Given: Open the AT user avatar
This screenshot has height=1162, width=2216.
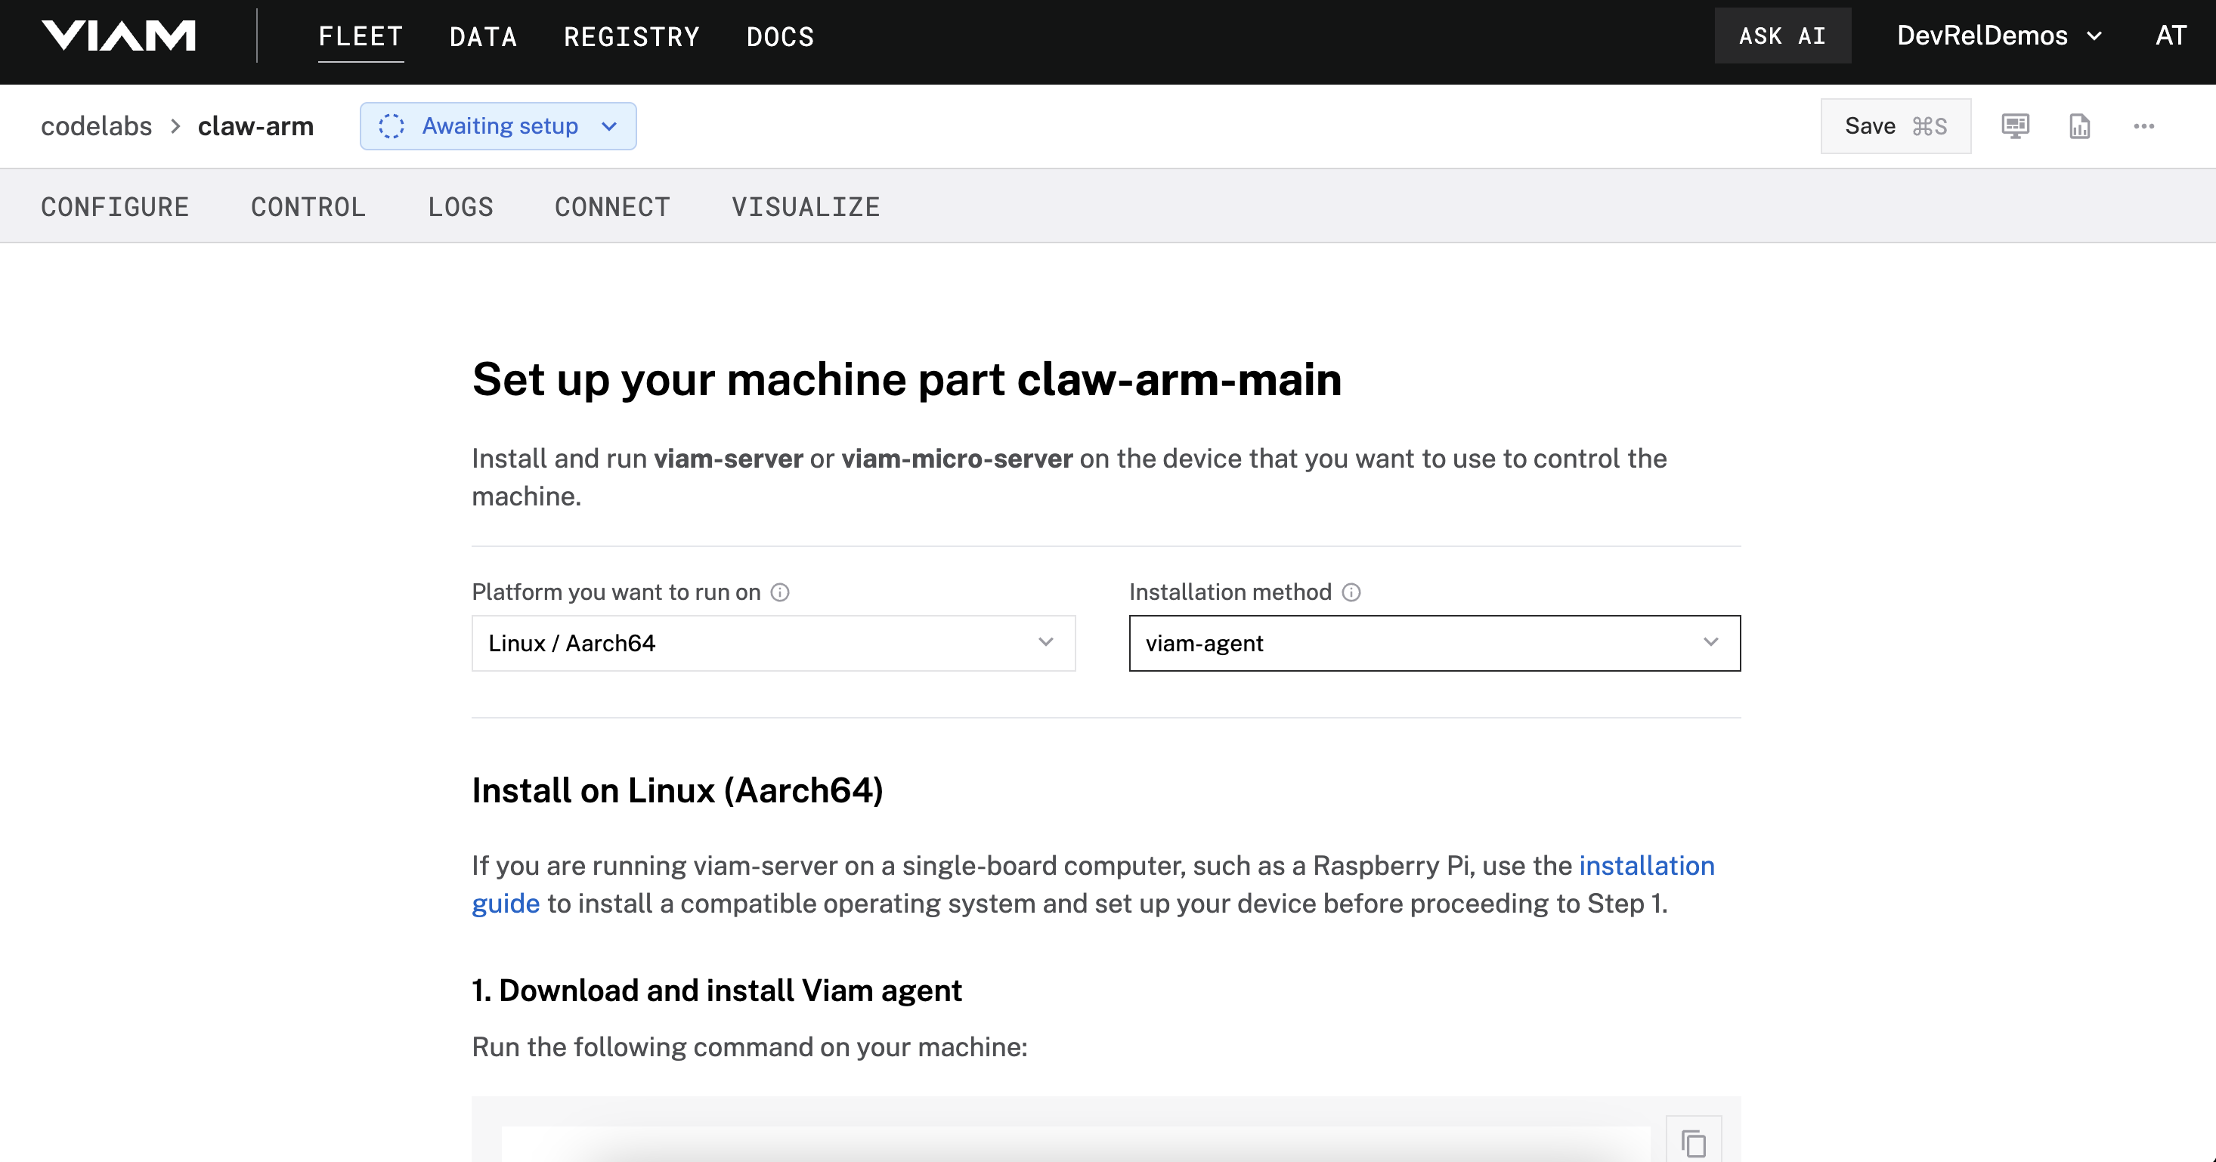Looking at the screenshot, I should pyautogui.click(x=2171, y=36).
